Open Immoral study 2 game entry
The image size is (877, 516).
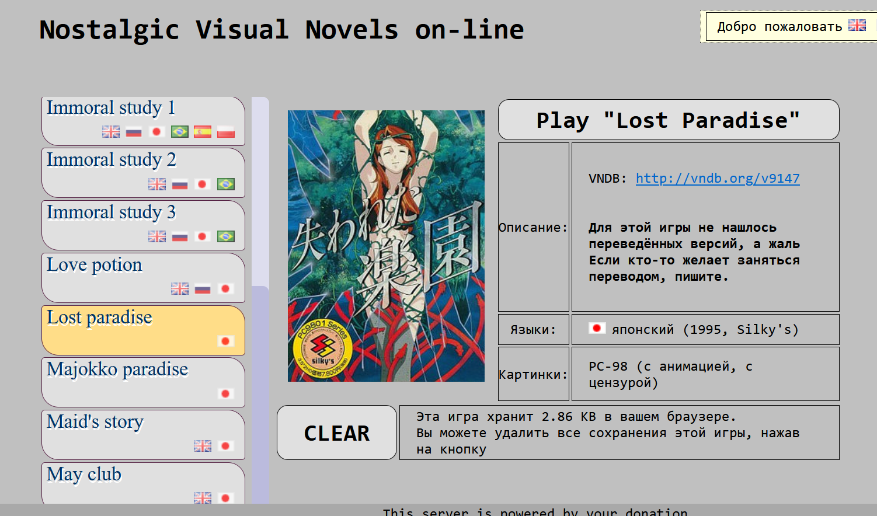click(143, 173)
